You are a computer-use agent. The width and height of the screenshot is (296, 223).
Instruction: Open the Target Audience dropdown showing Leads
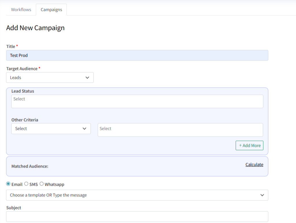(x=50, y=78)
